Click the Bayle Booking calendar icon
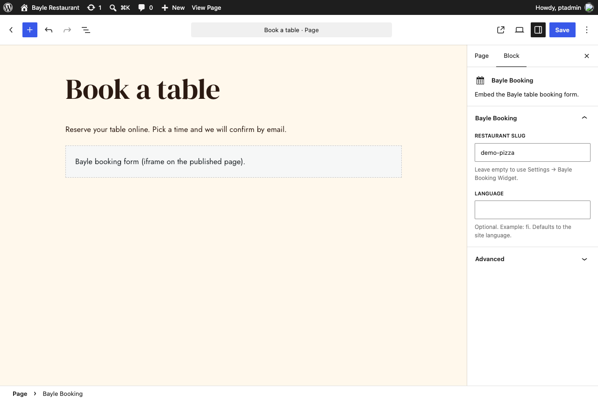Screen dimensions: 598x401 coord(480,81)
